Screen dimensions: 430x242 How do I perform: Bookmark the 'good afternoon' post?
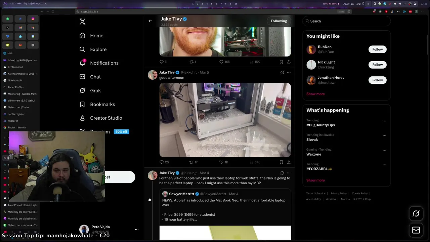(281, 162)
